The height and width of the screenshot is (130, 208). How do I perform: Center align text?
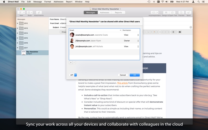coord(165,32)
